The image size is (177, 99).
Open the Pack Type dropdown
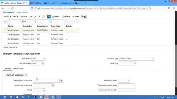coord(127,64)
